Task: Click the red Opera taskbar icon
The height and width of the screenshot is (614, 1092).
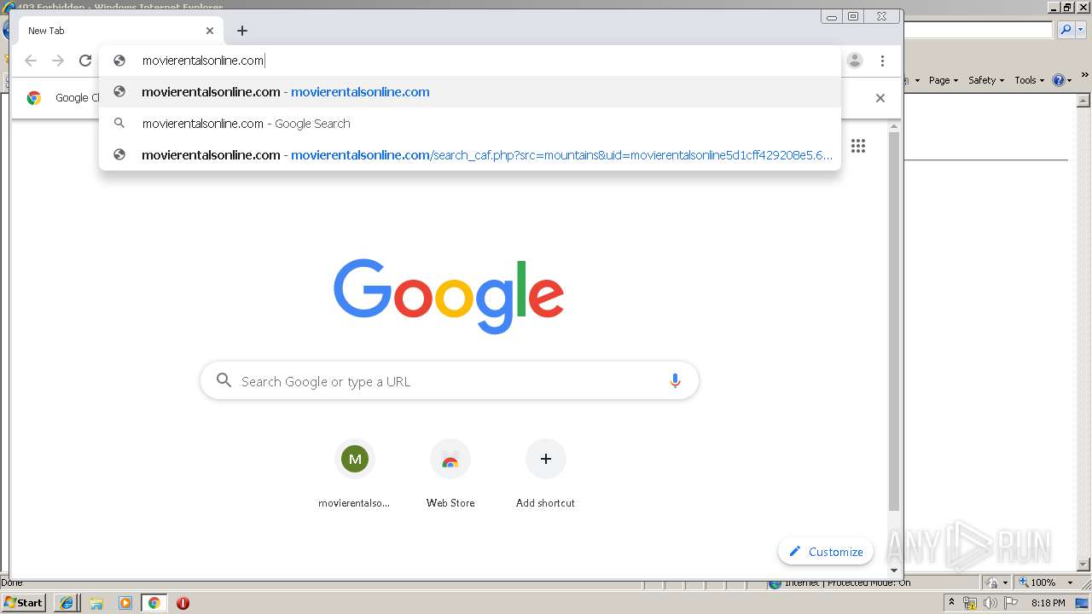Action: (183, 603)
